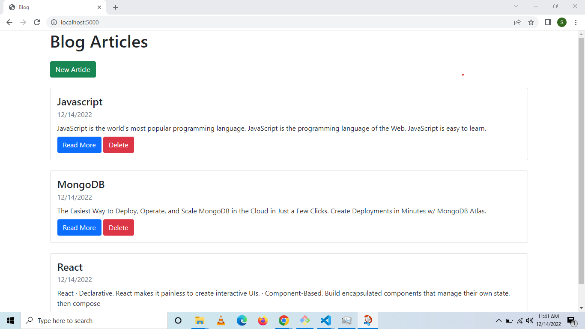Click the vertical scrollbar thumb
Viewport: 585px width, 329px height.
[x=581, y=161]
